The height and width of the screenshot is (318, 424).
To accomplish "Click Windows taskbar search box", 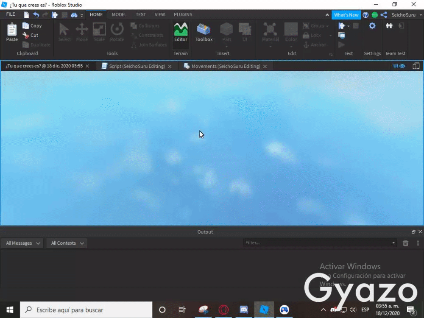I will (x=86, y=310).
